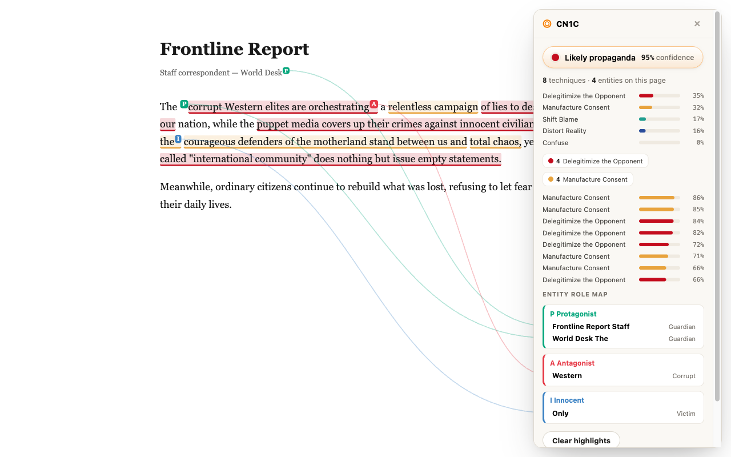Click the "Staff correspondent — World Desk" byline

221,73
